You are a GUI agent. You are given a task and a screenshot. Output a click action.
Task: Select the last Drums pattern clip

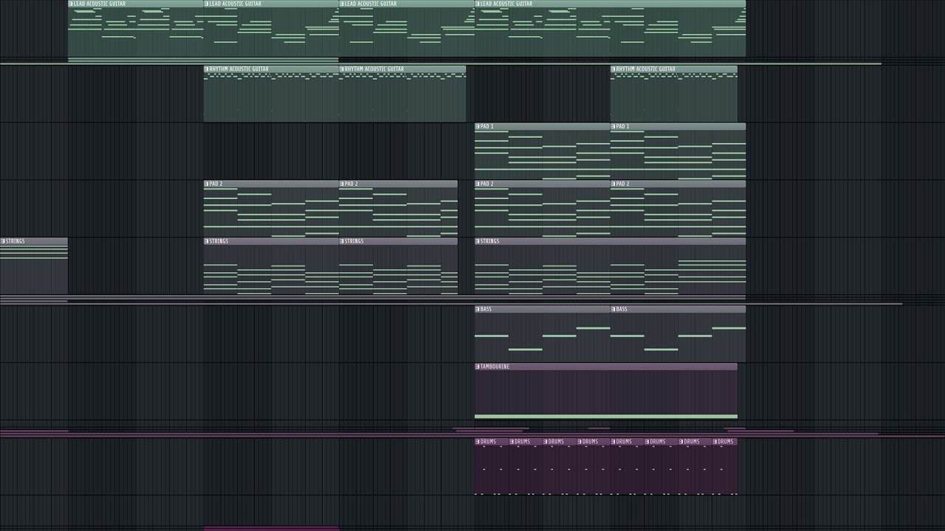pos(725,467)
